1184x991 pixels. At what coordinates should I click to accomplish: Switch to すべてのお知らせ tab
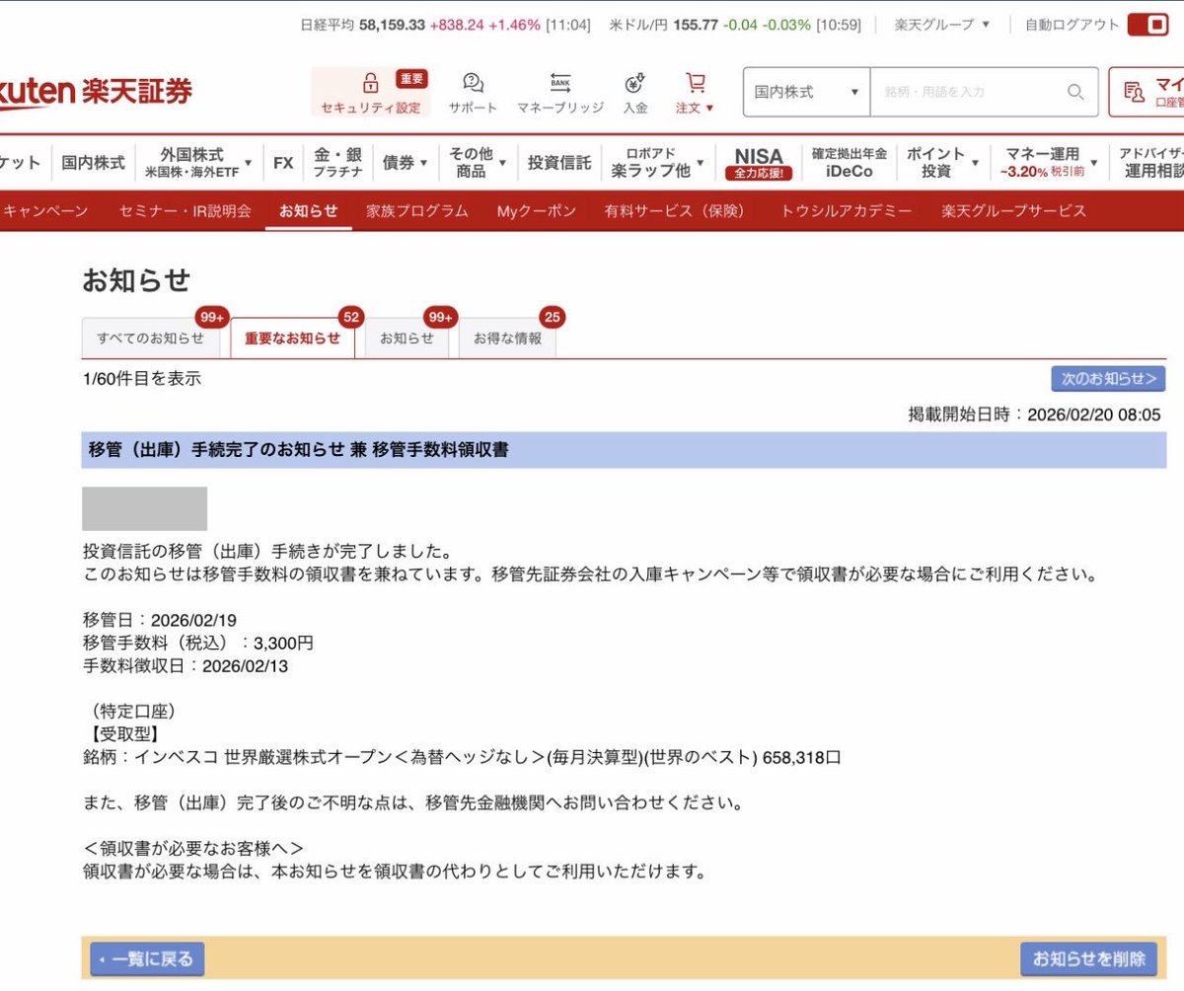point(151,338)
